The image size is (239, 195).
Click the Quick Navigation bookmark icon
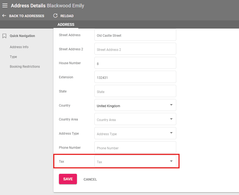(x=4, y=36)
